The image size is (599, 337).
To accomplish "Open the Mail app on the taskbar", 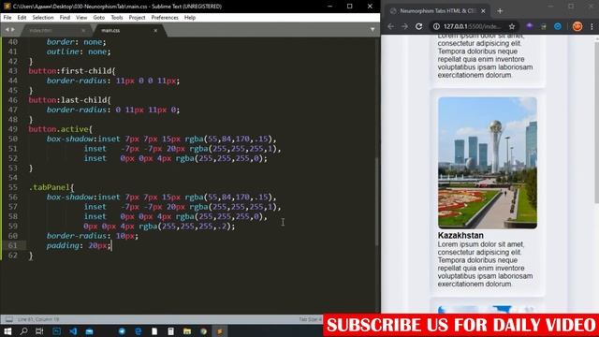I will [x=90, y=331].
